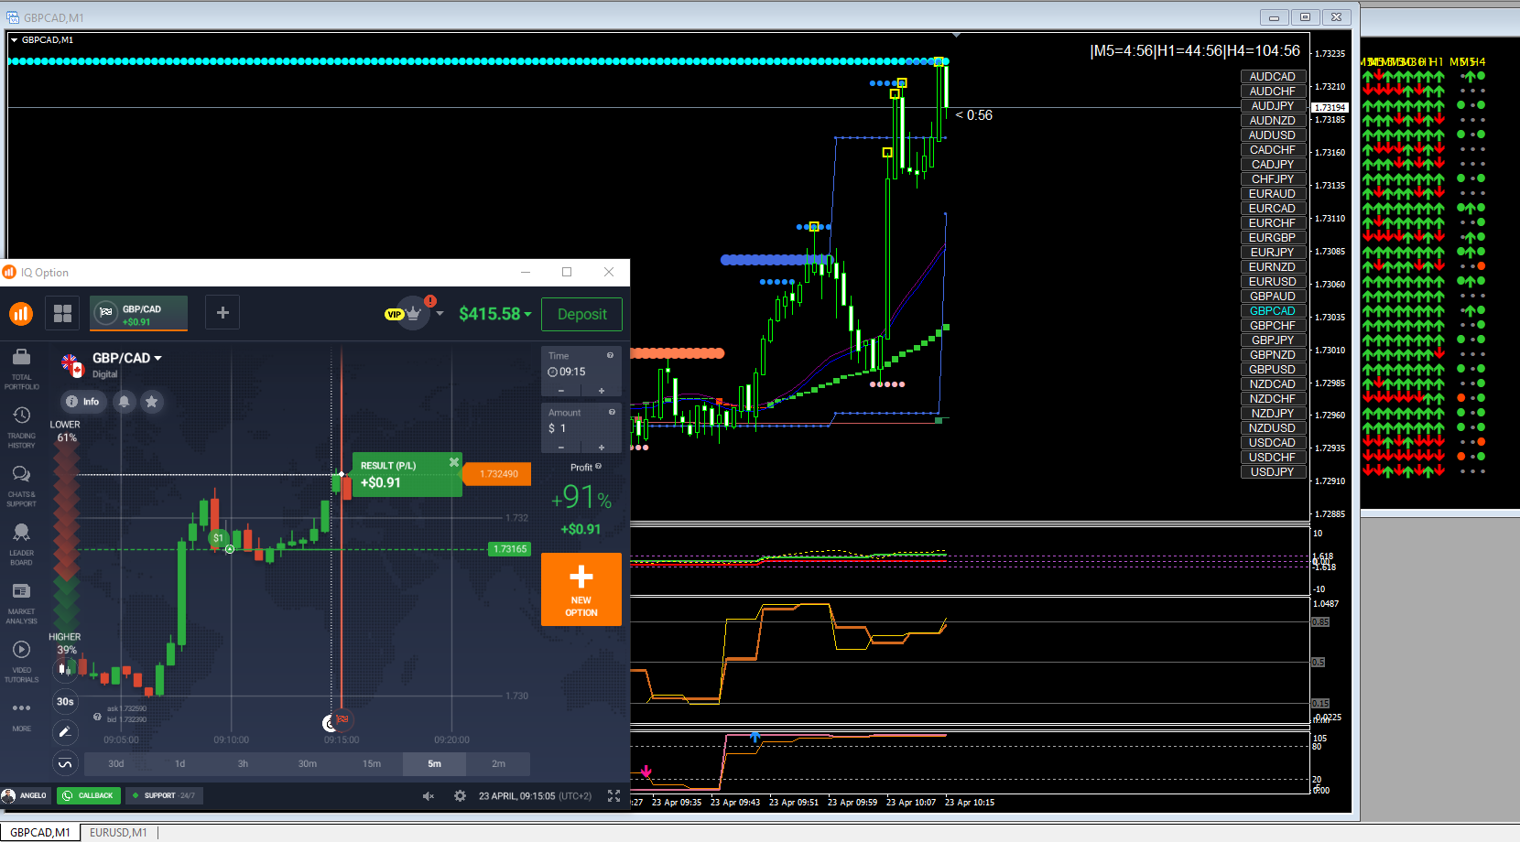Click the Time field showing 09:15
The image size is (1520, 842).
tap(581, 372)
